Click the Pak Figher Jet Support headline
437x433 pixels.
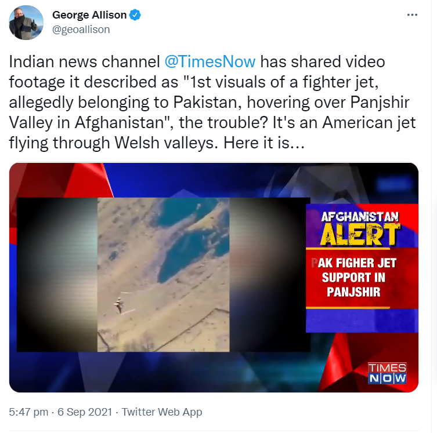click(353, 278)
